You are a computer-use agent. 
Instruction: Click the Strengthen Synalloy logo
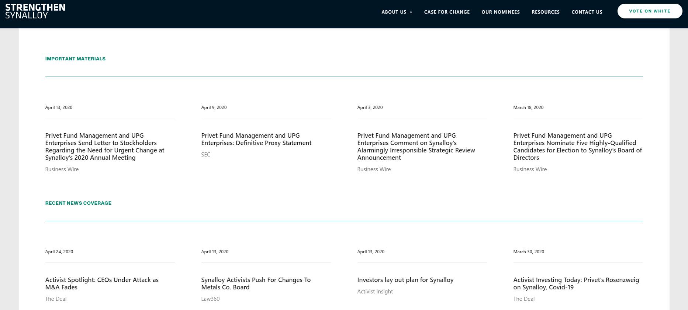point(35,11)
